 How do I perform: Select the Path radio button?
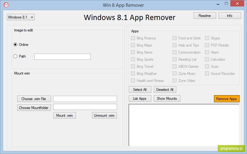click(x=15, y=56)
